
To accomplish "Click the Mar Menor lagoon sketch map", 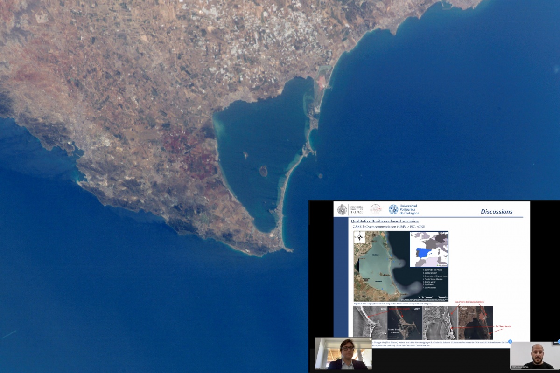I will pos(401,266).
